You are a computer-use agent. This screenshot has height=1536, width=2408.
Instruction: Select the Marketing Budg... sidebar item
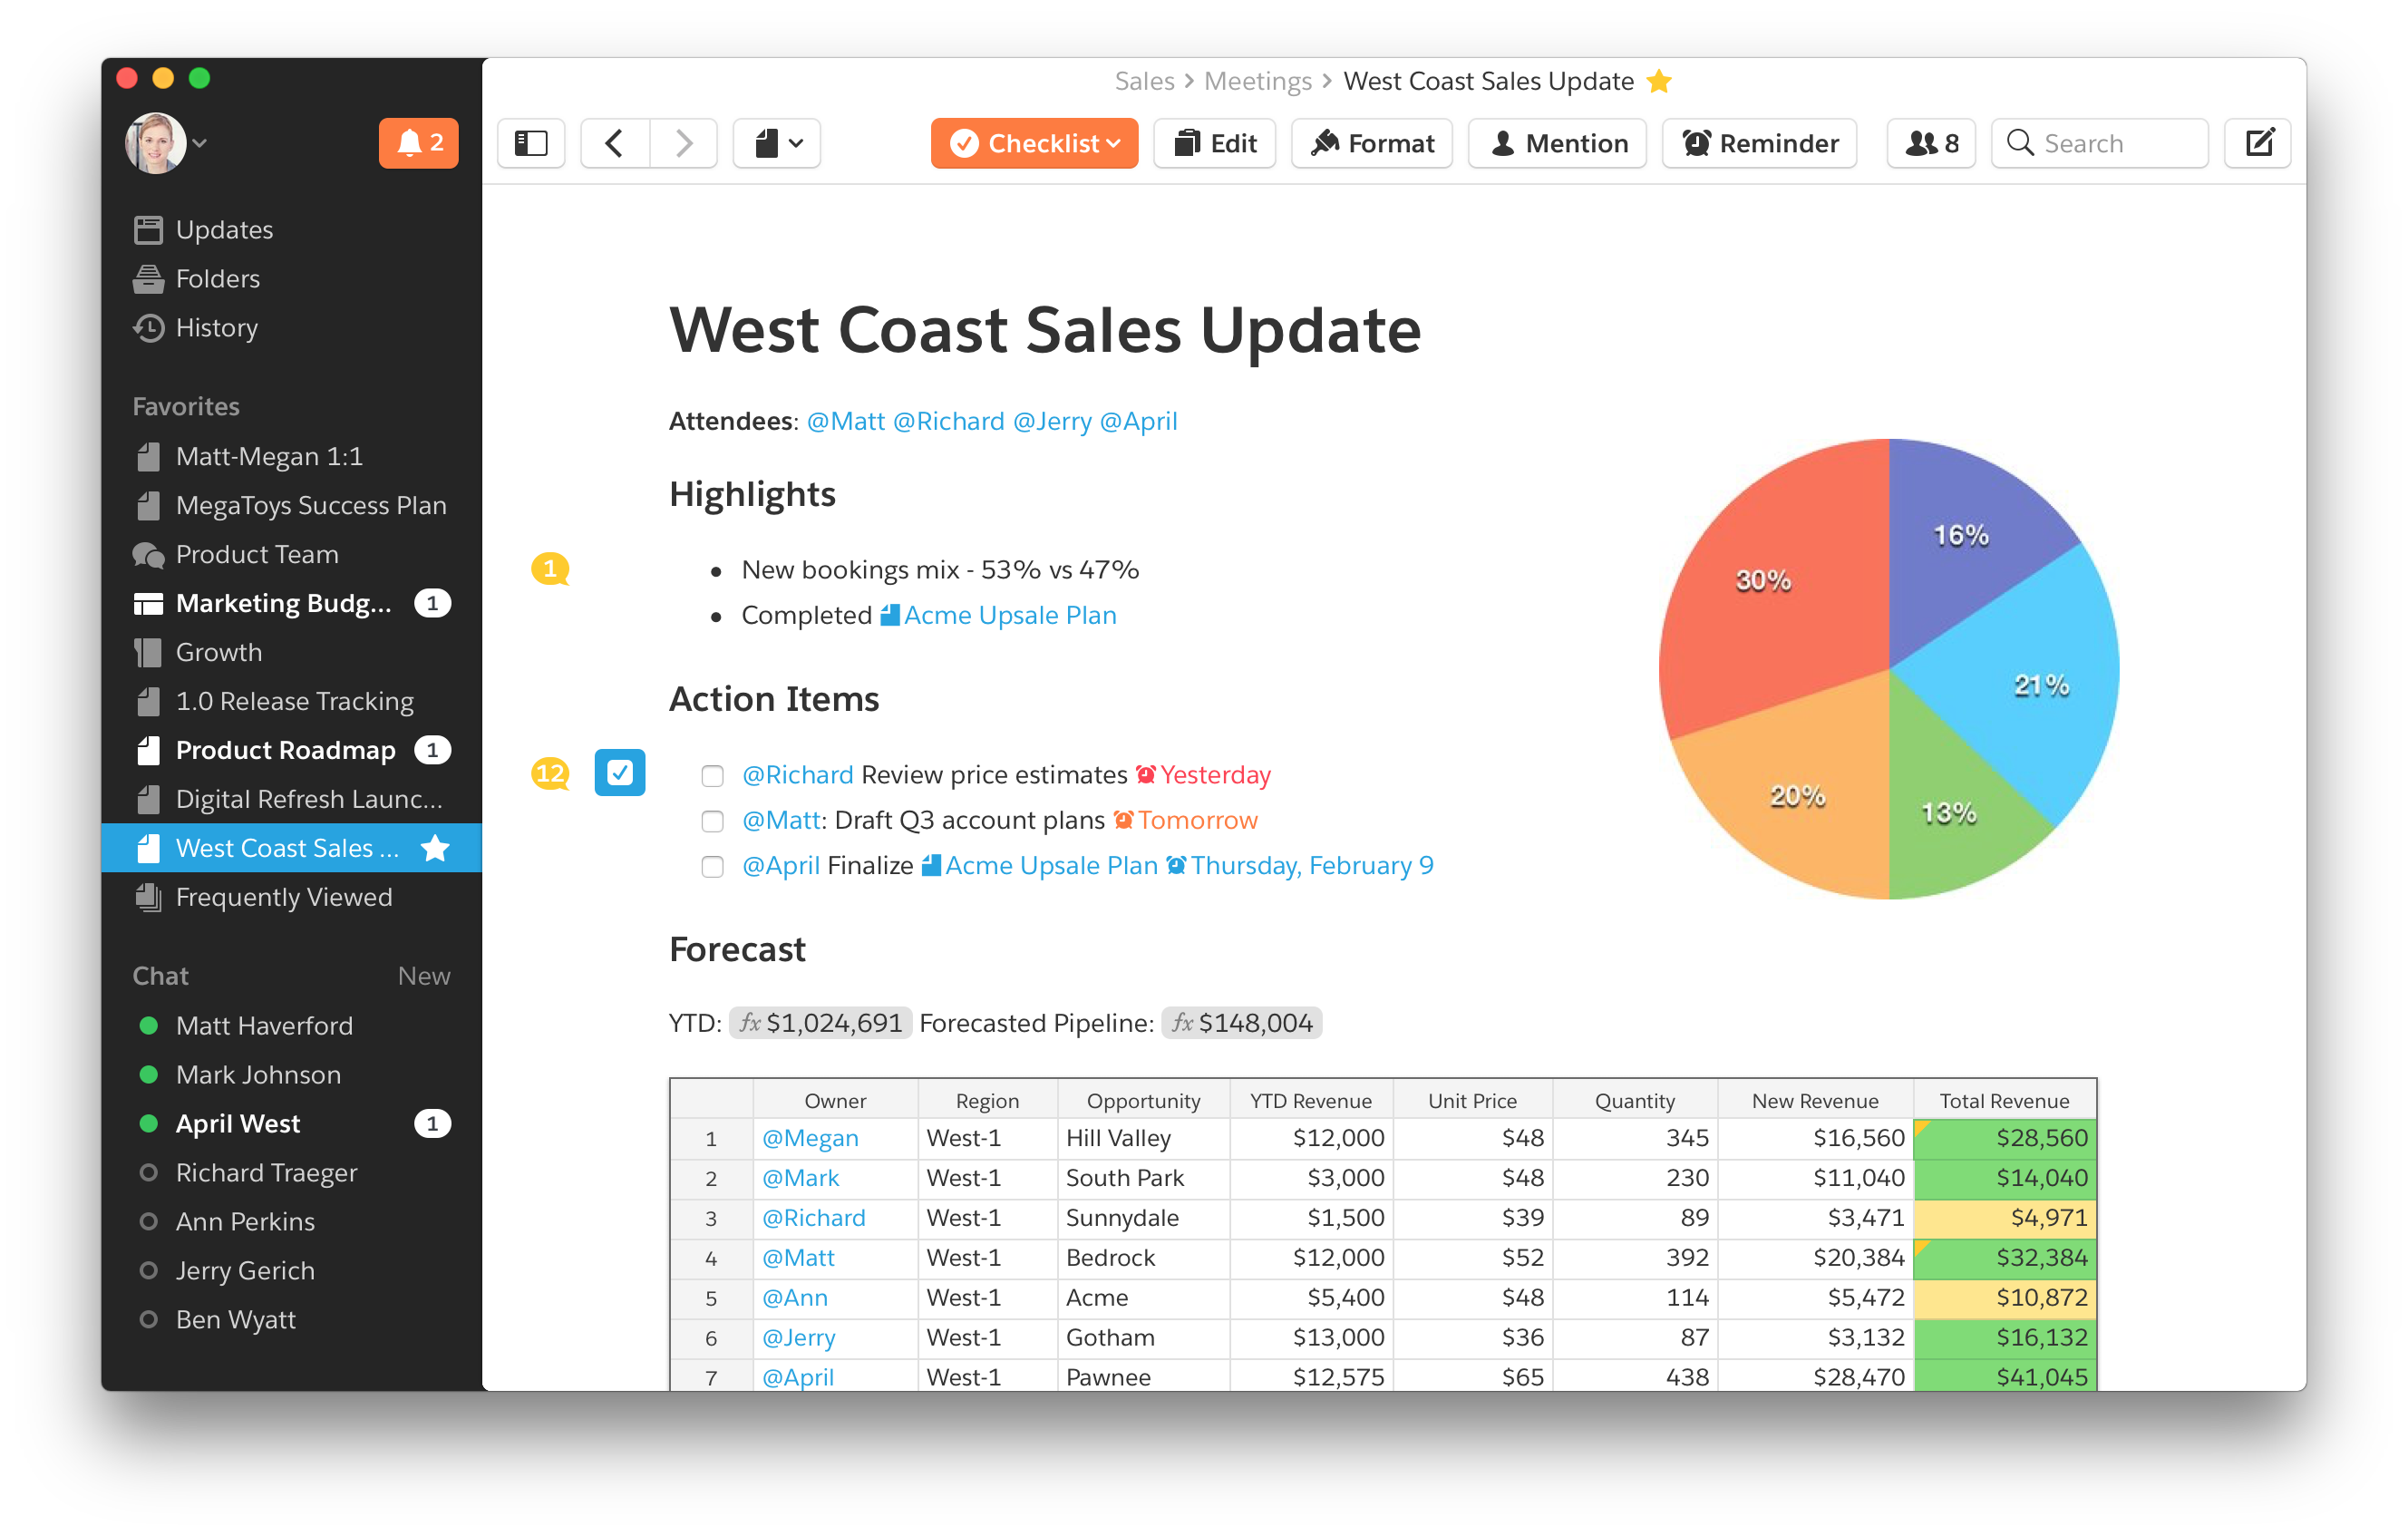pos(285,604)
